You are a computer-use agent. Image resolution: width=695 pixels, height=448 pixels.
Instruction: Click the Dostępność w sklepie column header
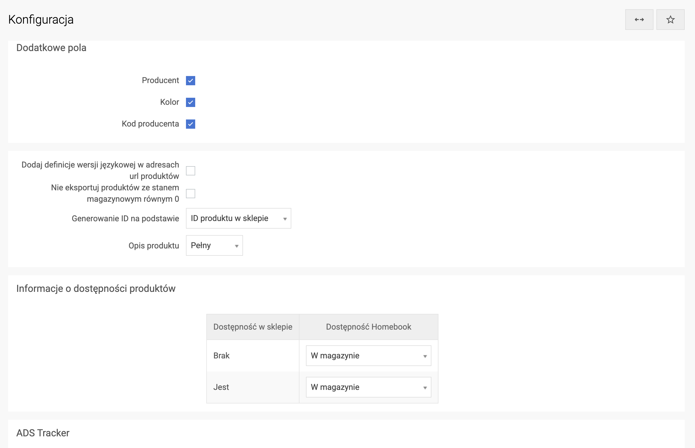point(252,327)
